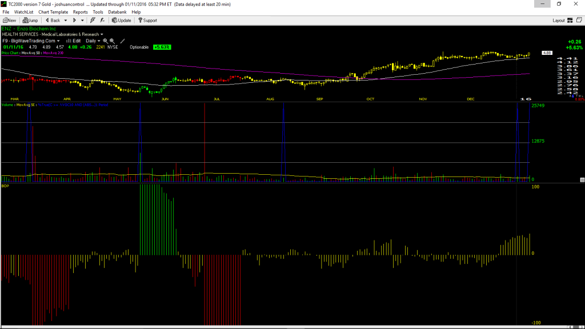Open the Help menu
Image resolution: width=585 pixels, height=329 pixels.
tap(136, 12)
